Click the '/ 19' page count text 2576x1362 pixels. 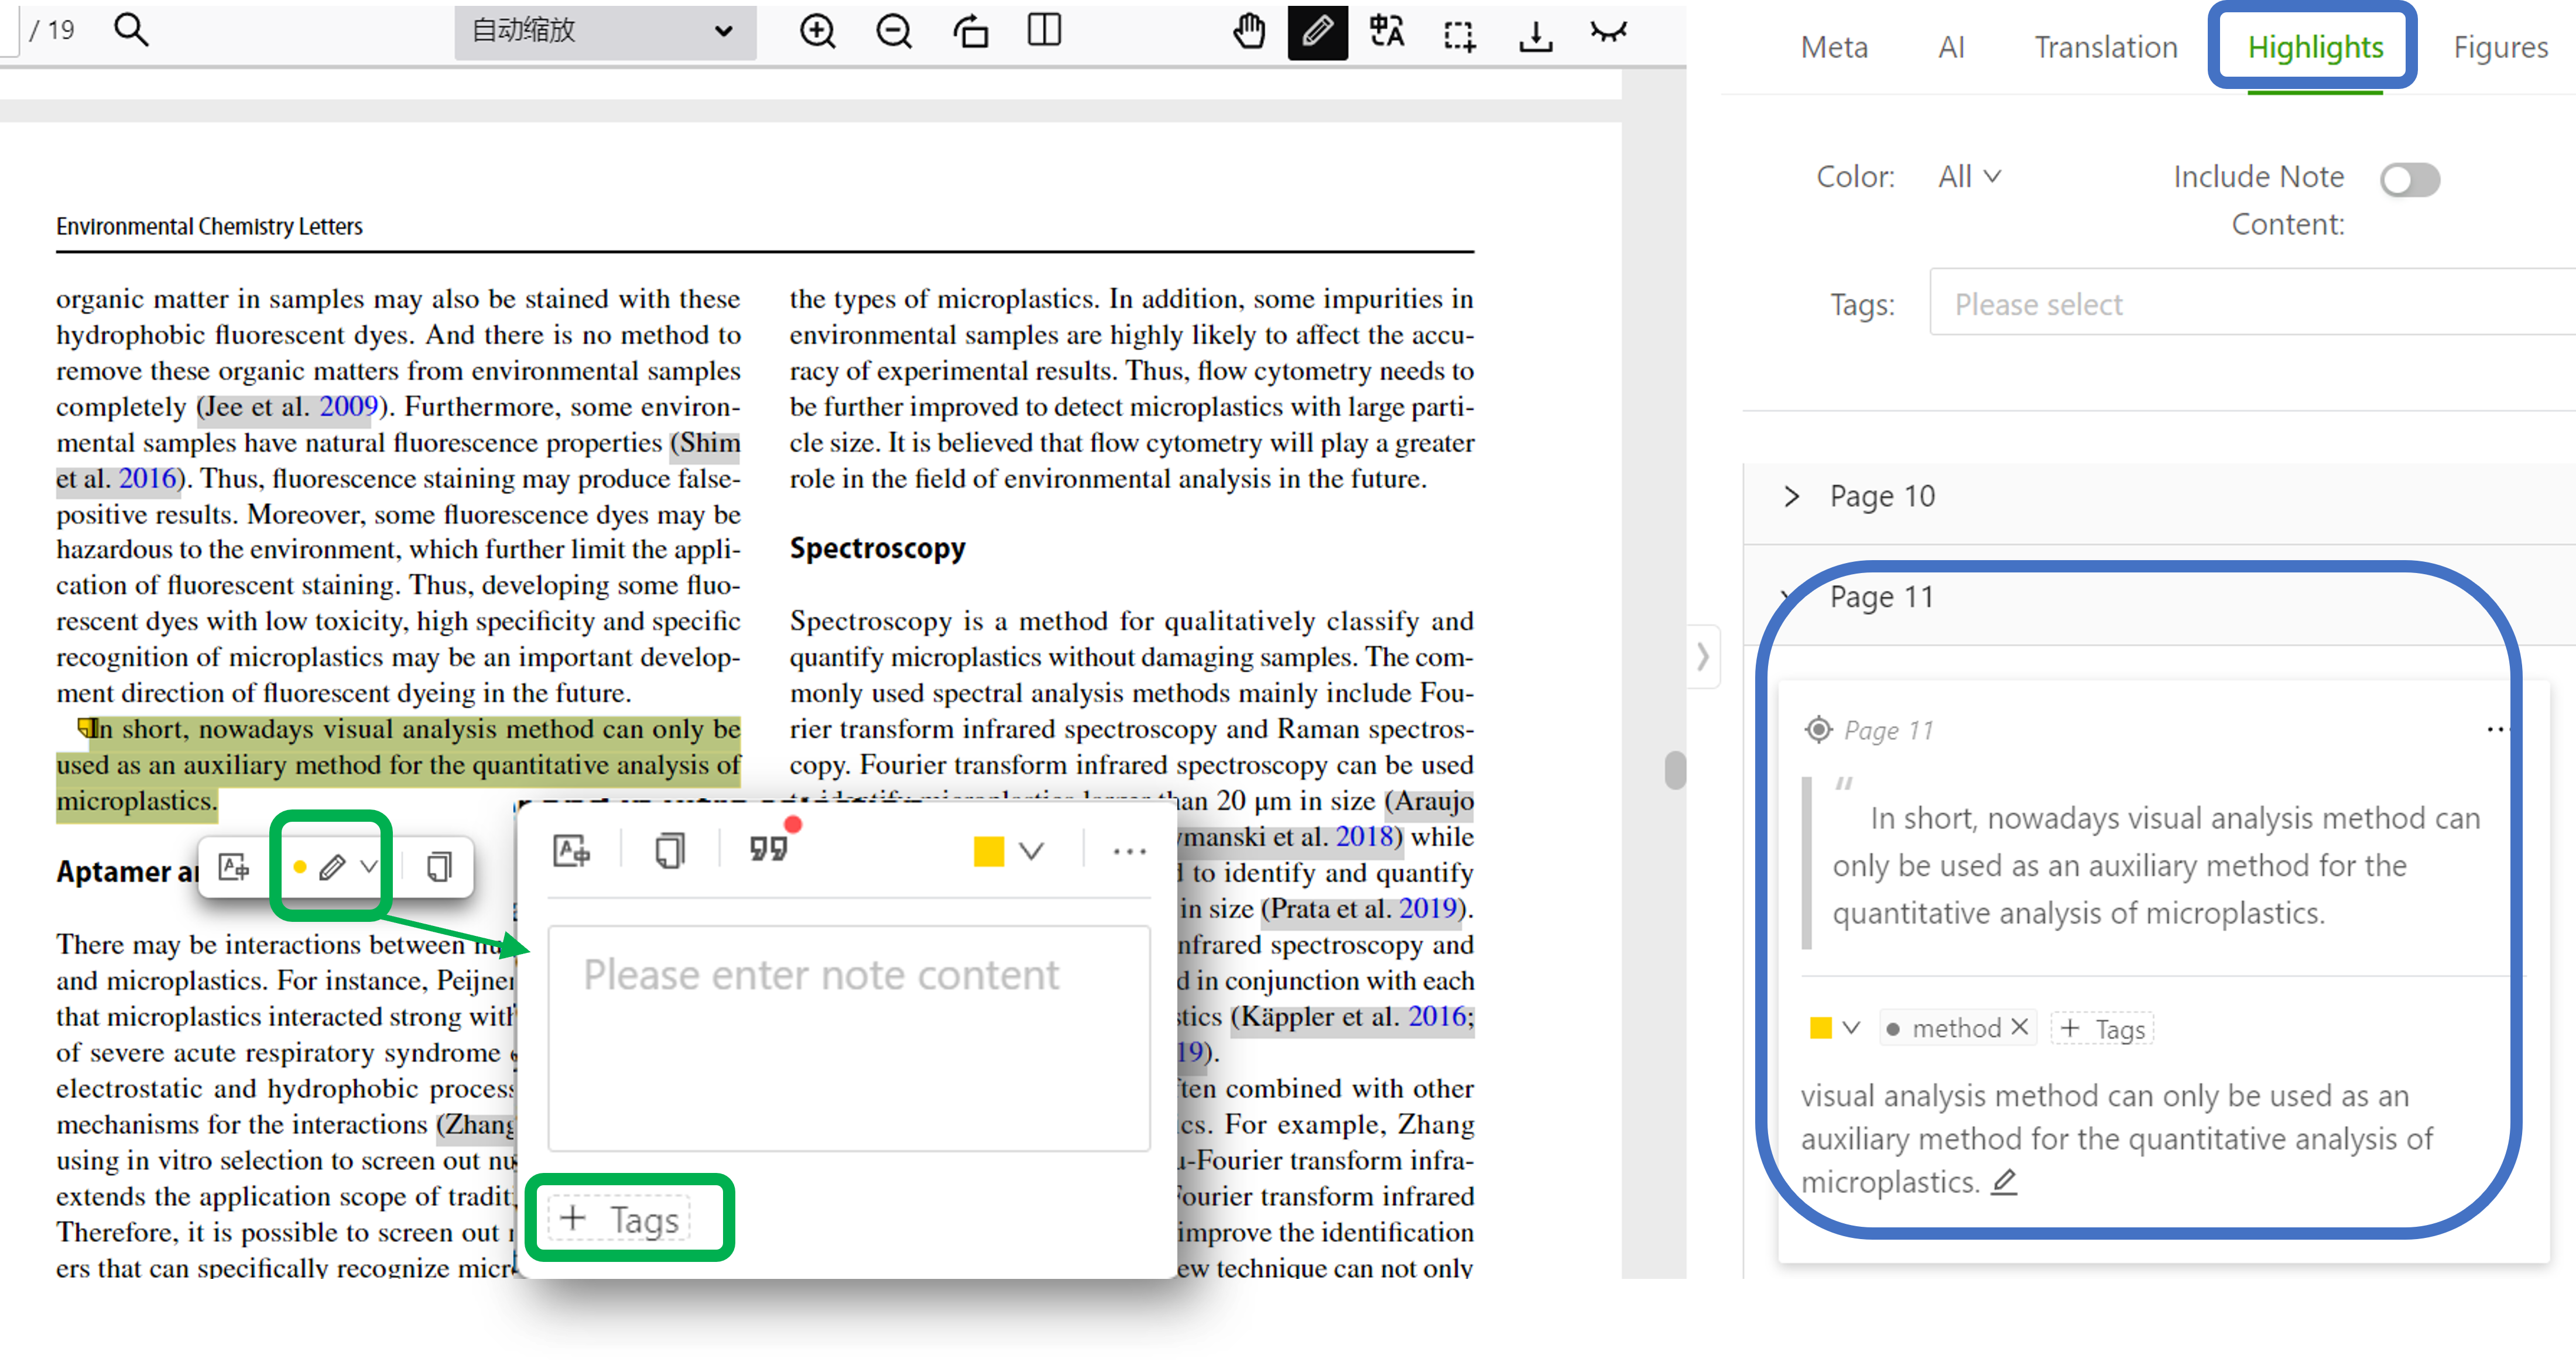[x=52, y=31]
